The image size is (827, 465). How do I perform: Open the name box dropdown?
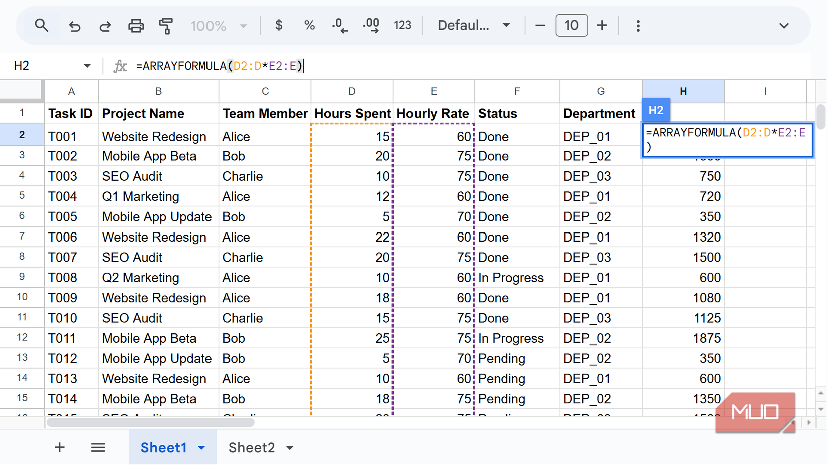coord(87,65)
